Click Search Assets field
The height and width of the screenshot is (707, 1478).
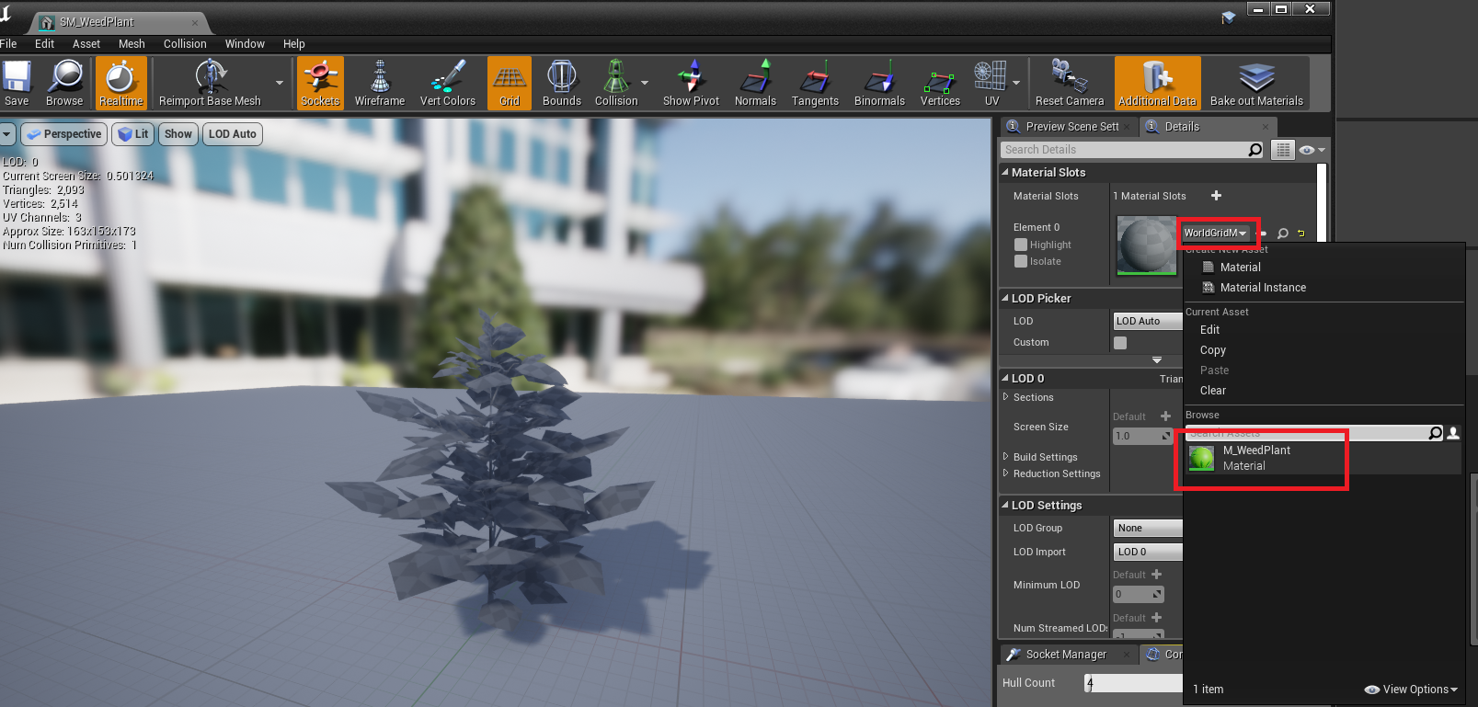1306,433
